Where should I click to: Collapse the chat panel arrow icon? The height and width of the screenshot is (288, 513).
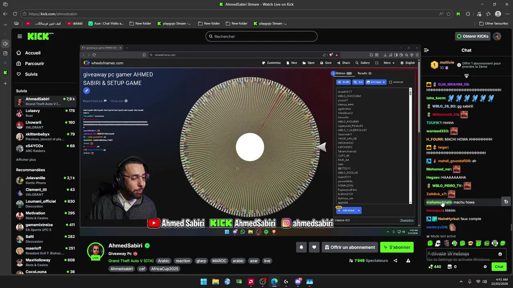click(426, 50)
